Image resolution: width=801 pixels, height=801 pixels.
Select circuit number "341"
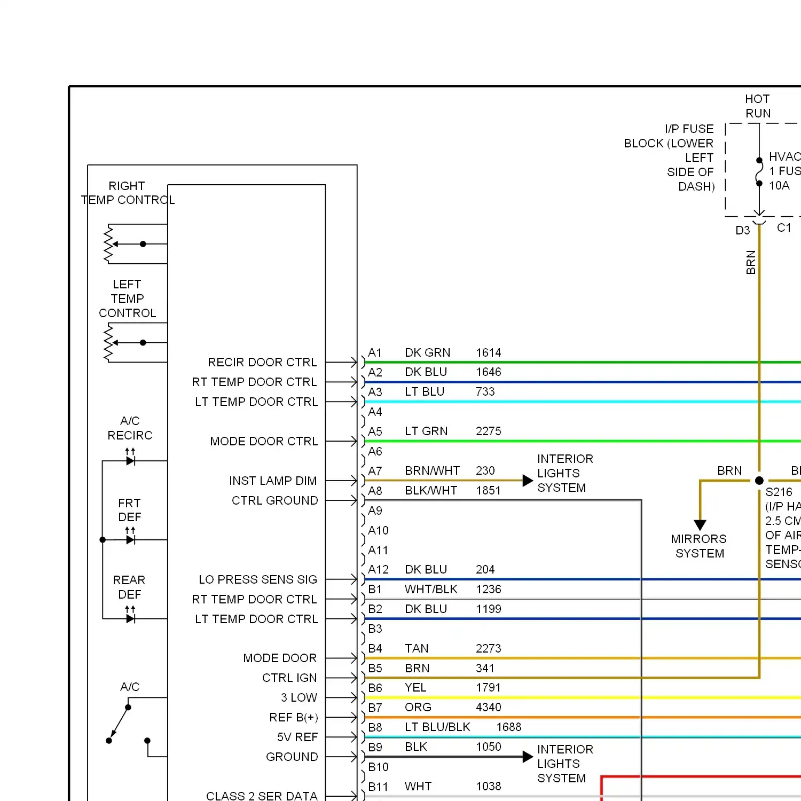tap(485, 668)
